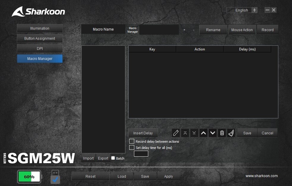Viewport: 292px width, 186px height.
Task: Click the Action column header
Action: pyautogui.click(x=200, y=49)
